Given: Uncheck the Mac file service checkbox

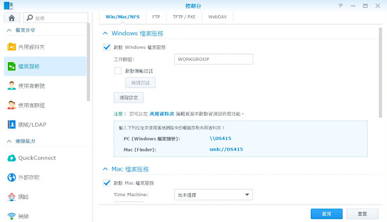Looking at the screenshot, I should (106, 183).
